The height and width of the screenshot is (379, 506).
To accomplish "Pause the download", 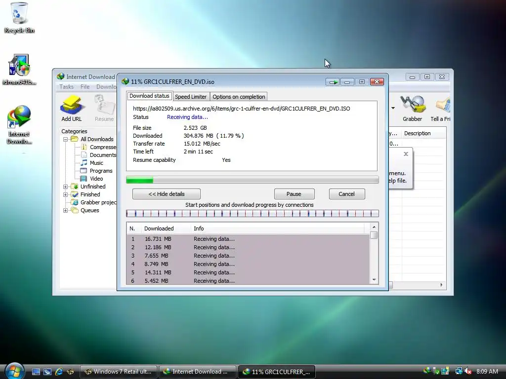I will click(x=294, y=194).
